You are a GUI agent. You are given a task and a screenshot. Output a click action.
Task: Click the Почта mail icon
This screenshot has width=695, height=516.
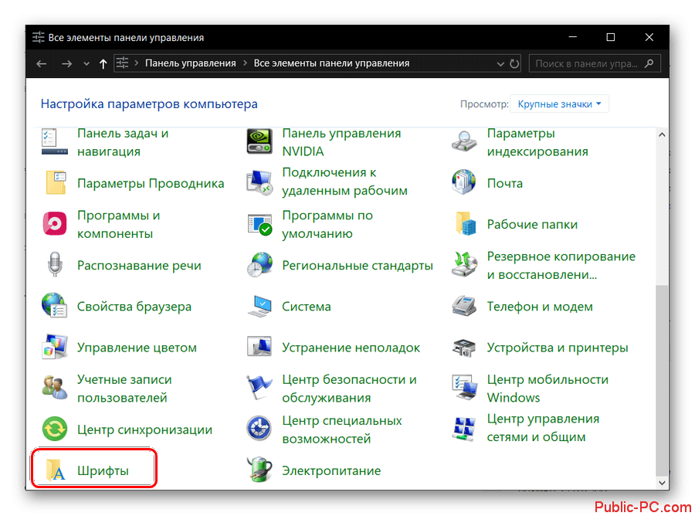[464, 184]
